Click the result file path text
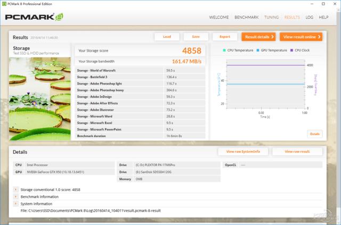Screen dimensions: 341x225 (91, 211)
